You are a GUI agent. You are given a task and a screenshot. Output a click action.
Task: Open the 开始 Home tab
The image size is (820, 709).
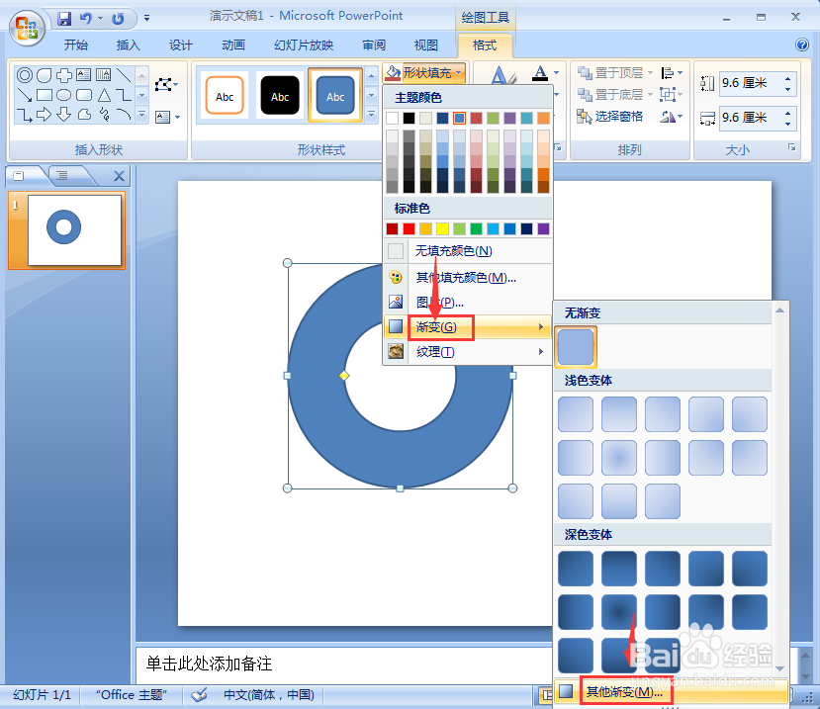(x=76, y=44)
